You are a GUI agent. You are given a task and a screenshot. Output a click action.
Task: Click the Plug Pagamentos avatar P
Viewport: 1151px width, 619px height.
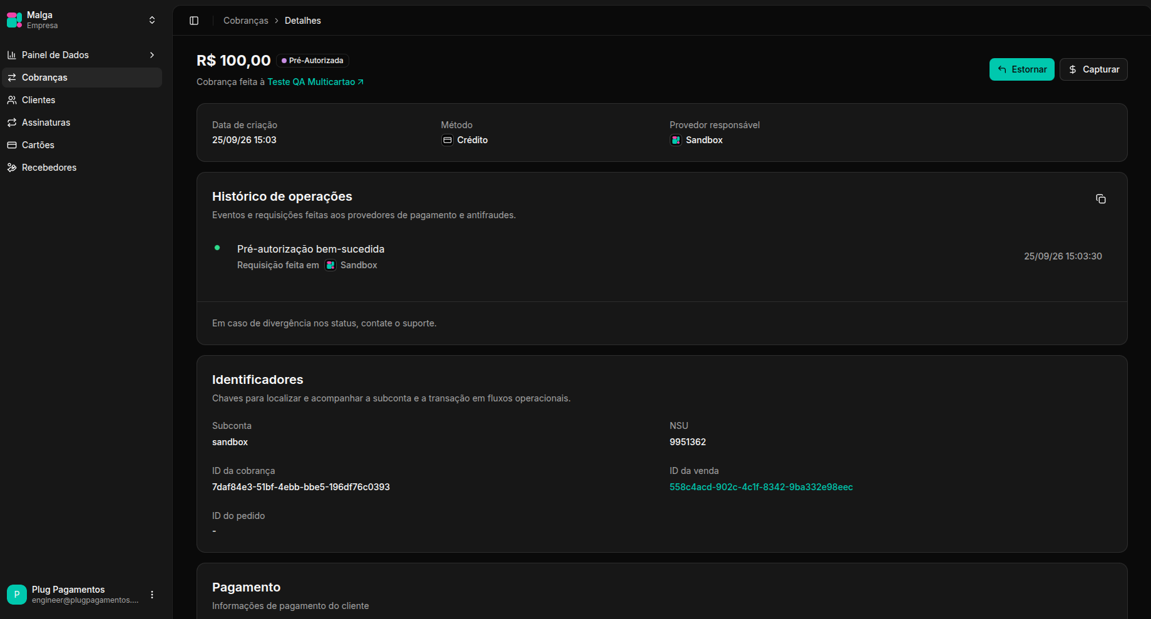(x=17, y=595)
